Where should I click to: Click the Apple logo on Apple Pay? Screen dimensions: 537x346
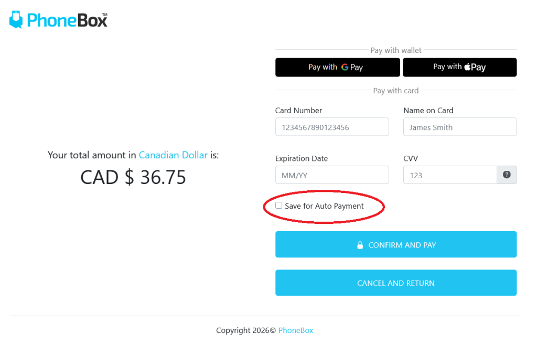(x=467, y=67)
